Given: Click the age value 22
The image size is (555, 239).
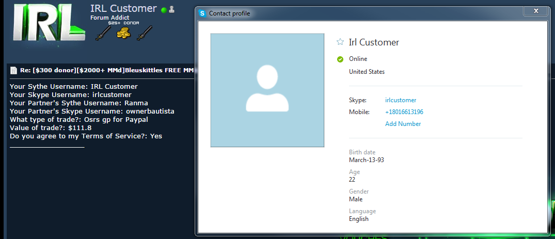Looking at the screenshot, I should tap(352, 180).
